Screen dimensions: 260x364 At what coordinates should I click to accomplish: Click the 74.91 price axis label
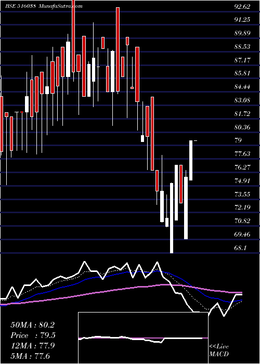tap(242, 181)
